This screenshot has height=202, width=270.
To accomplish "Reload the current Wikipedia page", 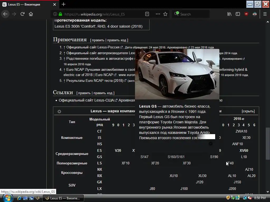I will (x=22, y=14).
